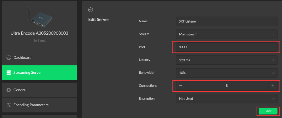Increase Connections with plus button

pos(273,86)
